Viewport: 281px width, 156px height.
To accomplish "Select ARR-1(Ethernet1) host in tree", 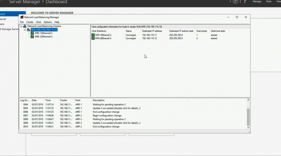I will 44,33.
